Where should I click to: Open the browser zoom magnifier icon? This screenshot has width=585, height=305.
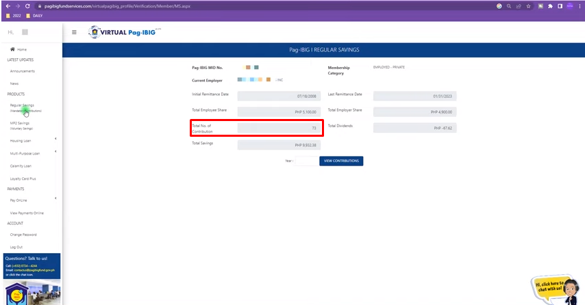click(508, 6)
